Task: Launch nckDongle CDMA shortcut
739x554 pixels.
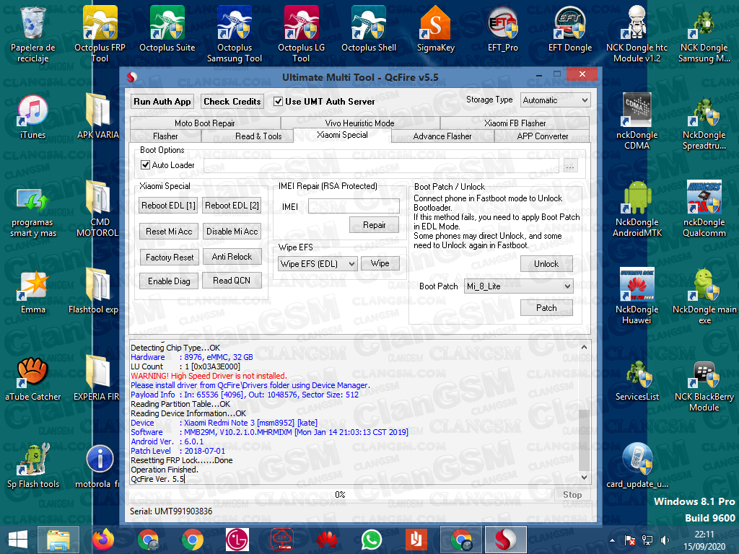Action: click(x=637, y=121)
